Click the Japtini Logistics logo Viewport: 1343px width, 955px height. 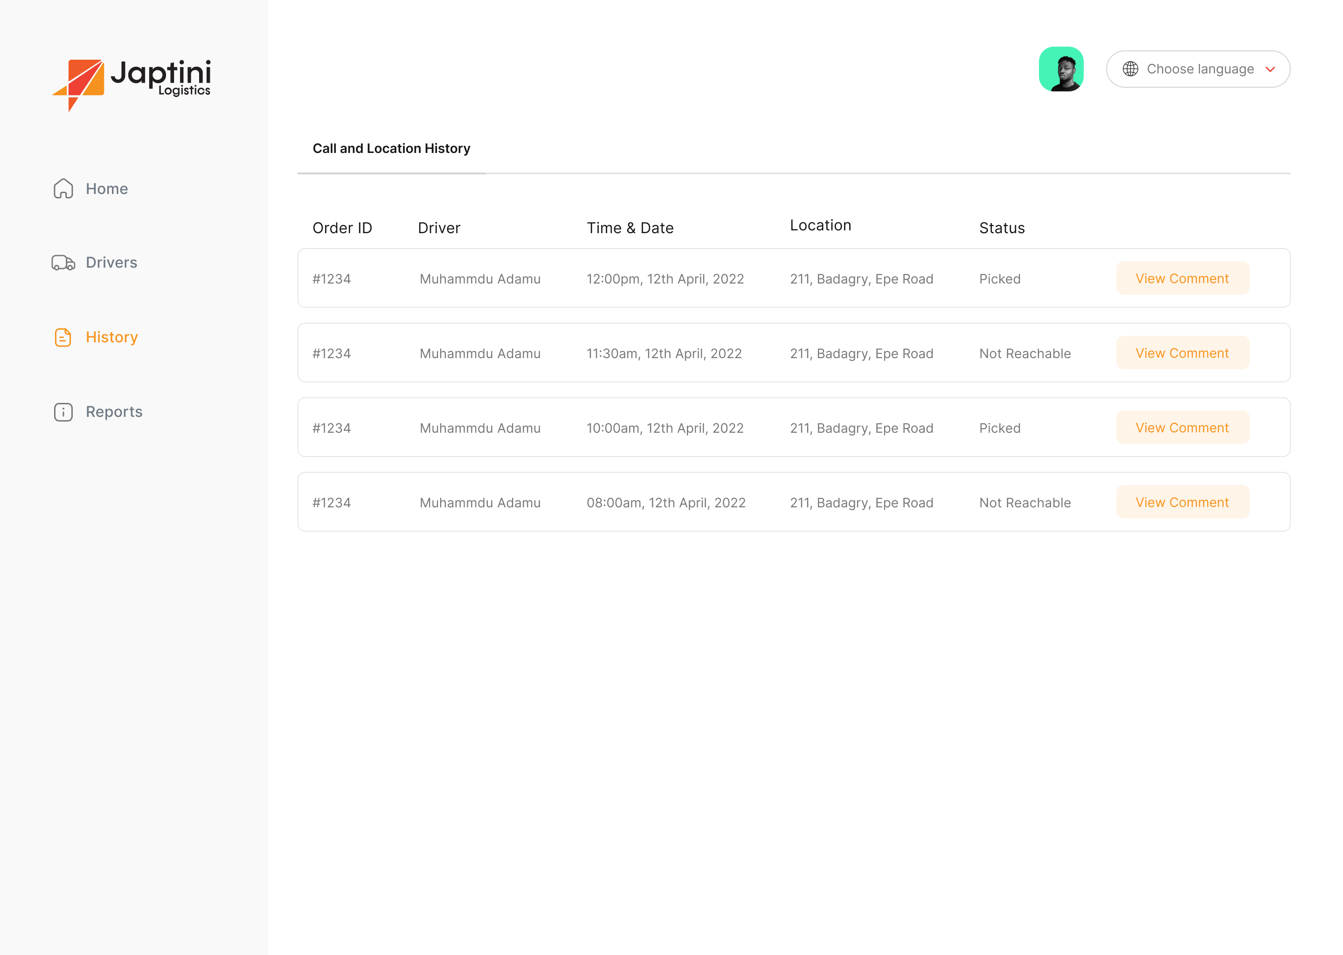(131, 85)
